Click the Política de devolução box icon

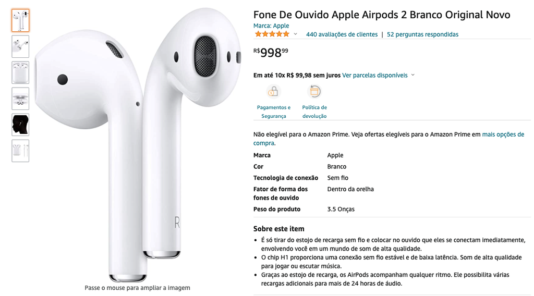point(314,92)
